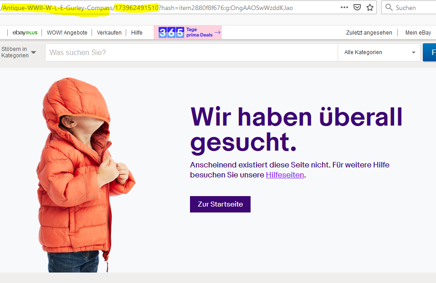436x283 pixels.
Task: Open the Hilfe navigation link
Action: 137,33
